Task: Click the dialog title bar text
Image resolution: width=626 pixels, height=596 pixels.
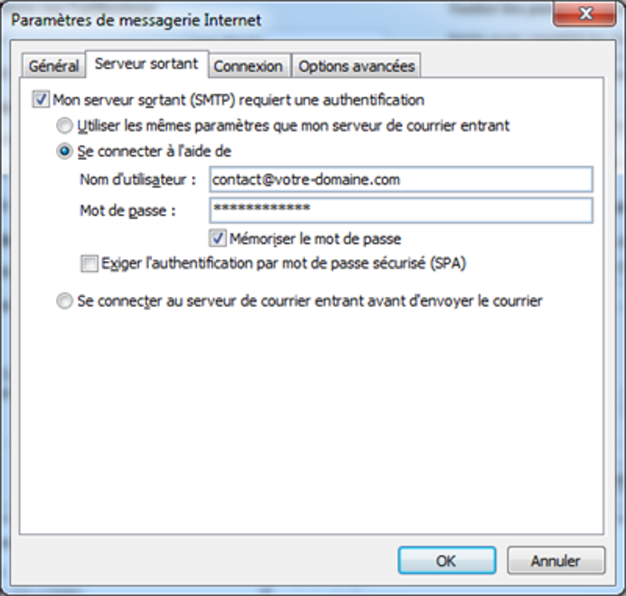Action: tap(136, 20)
